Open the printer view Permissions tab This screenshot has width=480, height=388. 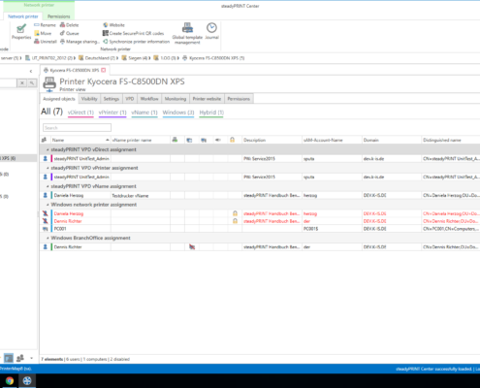click(x=239, y=99)
